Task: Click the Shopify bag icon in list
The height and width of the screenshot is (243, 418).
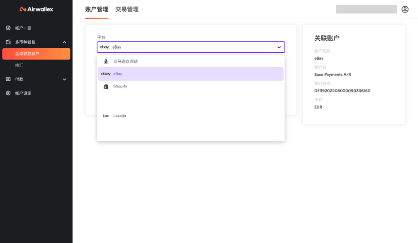Action: [106, 86]
